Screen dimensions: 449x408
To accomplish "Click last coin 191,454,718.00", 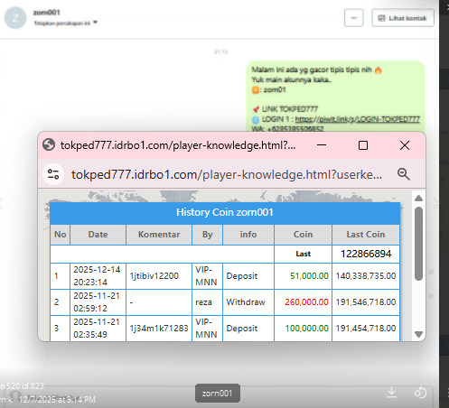I will pos(366,328).
